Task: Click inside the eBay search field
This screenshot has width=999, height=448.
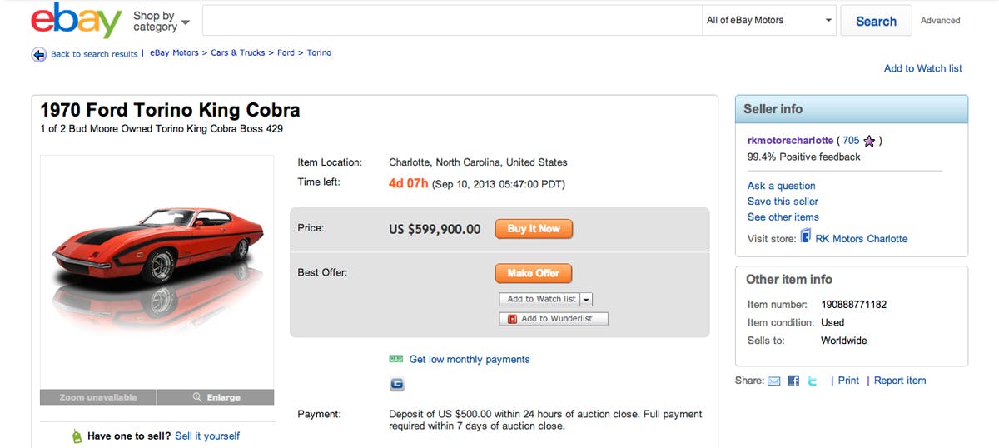Action: tap(452, 21)
